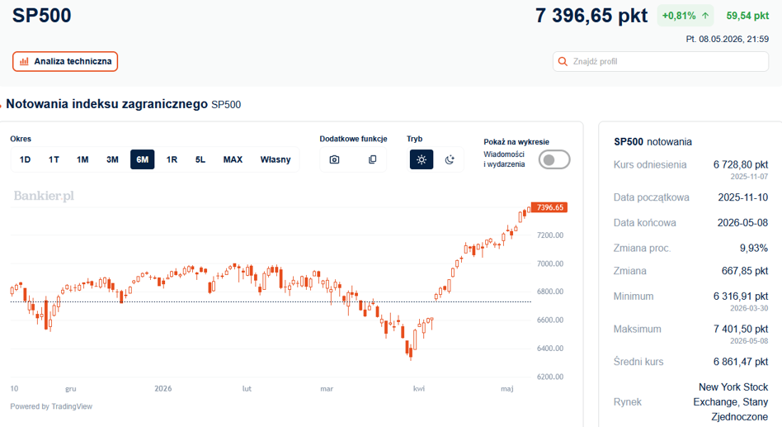782x427 pixels.
Task: Click the Bankier.pl watermark logo
Action: tap(44, 196)
